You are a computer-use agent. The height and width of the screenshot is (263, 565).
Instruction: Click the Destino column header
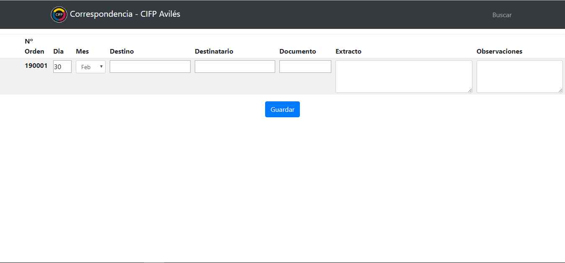(x=121, y=52)
